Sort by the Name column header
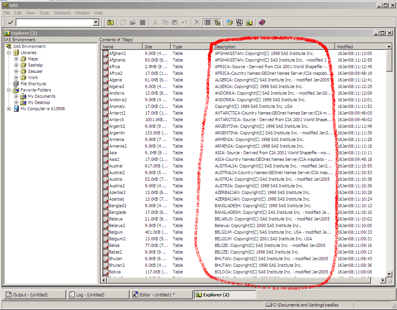The width and height of the screenshot is (397, 310). tap(122, 47)
